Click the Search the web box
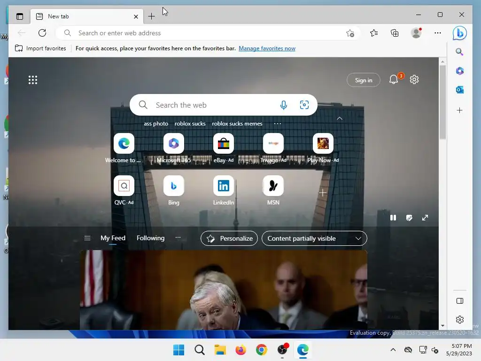Viewport: 481px width, 361px height. click(x=223, y=105)
